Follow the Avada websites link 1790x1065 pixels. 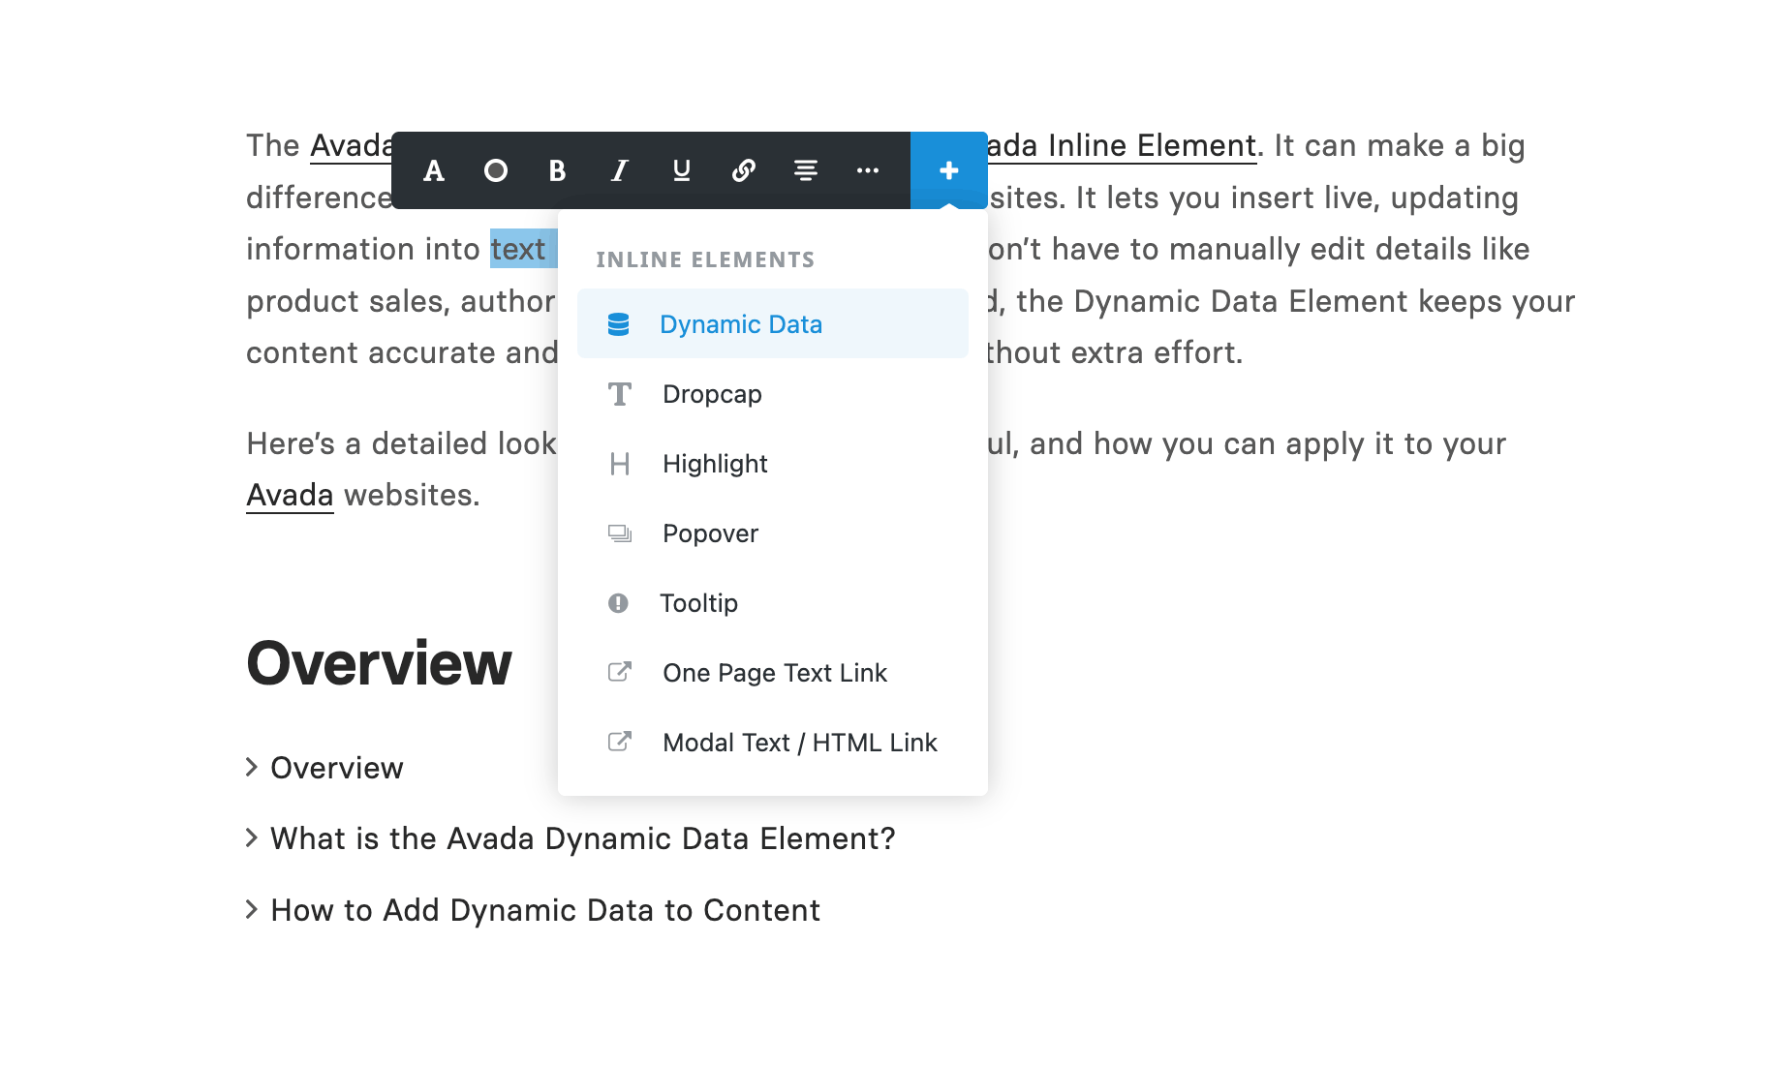pyautogui.click(x=290, y=495)
